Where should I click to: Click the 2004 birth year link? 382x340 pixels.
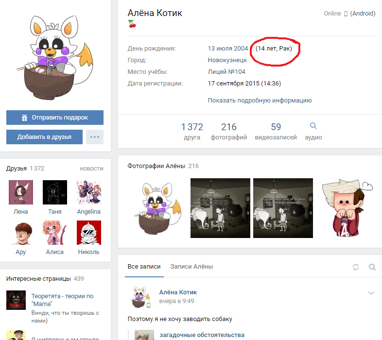click(x=241, y=49)
